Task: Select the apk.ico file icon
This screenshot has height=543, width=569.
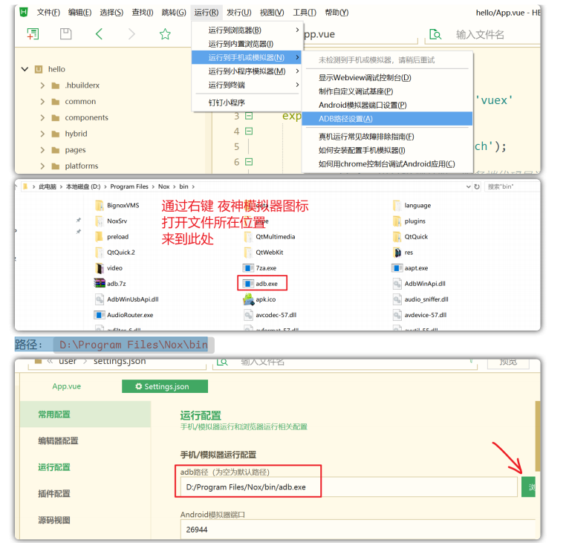Action: coord(248,299)
